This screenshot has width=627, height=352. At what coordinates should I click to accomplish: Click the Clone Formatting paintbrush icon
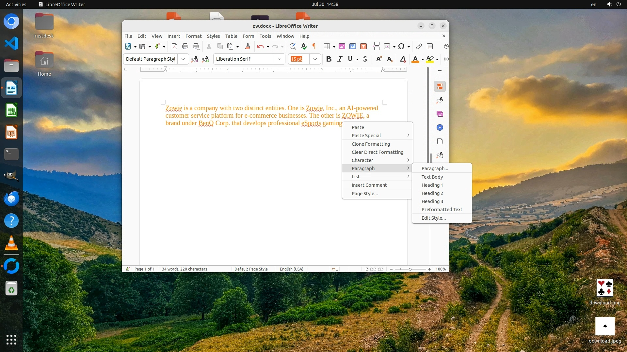point(248,46)
